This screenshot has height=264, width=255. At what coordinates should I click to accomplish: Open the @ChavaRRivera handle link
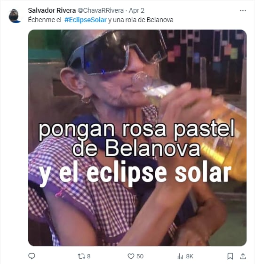point(101,10)
